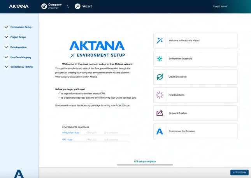Click the AKTANA logo in top bar

[x=19, y=6]
